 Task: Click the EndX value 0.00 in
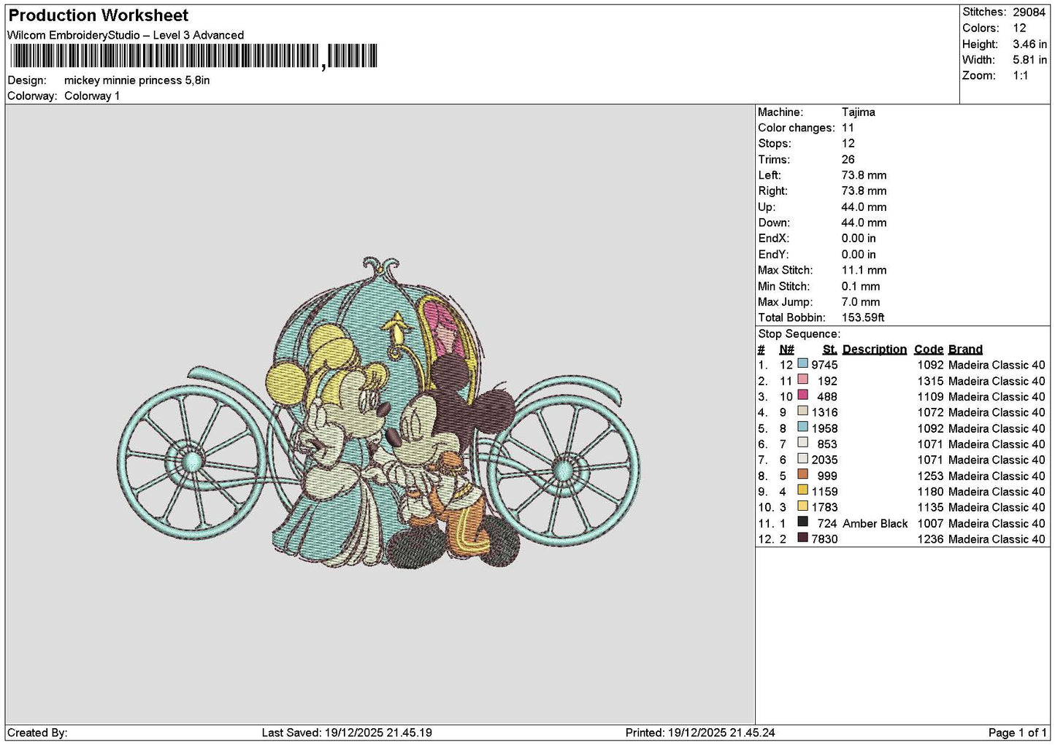tap(859, 239)
